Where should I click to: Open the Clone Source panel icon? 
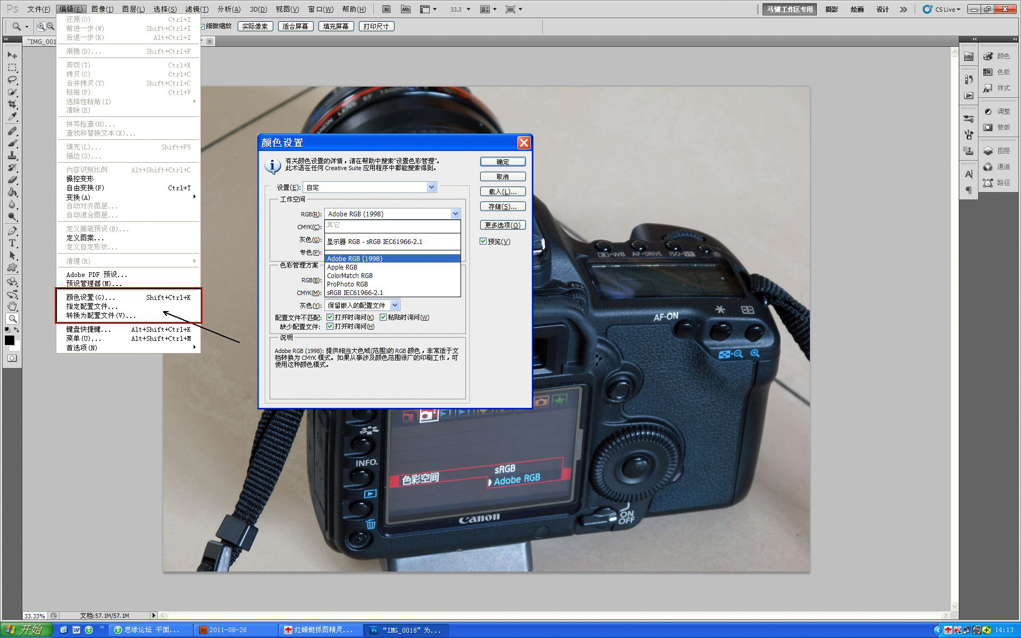click(968, 151)
